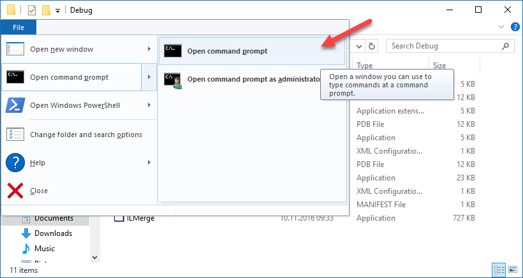Image resolution: width=523 pixels, height=278 pixels.
Task: Click the 11 items status text
Action: [24, 270]
